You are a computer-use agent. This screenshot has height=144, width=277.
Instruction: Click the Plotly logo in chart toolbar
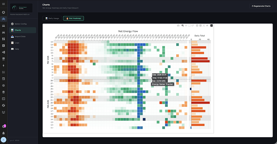(x=212, y=26)
